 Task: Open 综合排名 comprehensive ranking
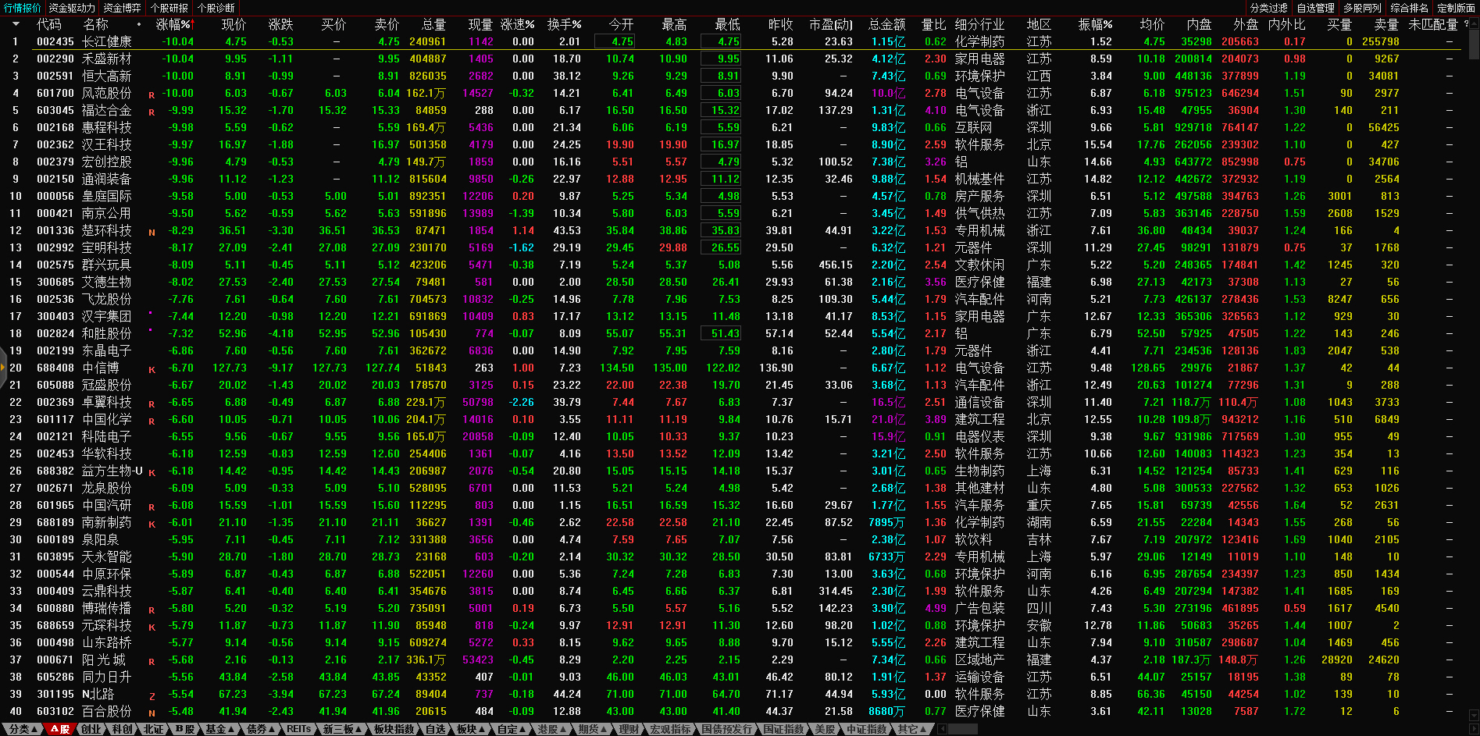(1409, 8)
